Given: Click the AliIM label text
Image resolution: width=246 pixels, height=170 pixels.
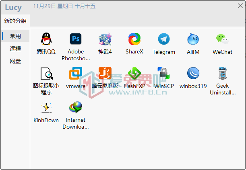Looking at the screenshot, I should 193,52.
